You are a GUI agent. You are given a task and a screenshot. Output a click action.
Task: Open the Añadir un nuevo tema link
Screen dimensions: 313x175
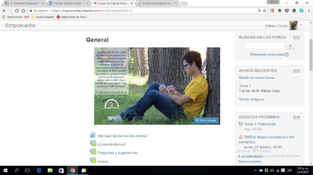(x=258, y=78)
